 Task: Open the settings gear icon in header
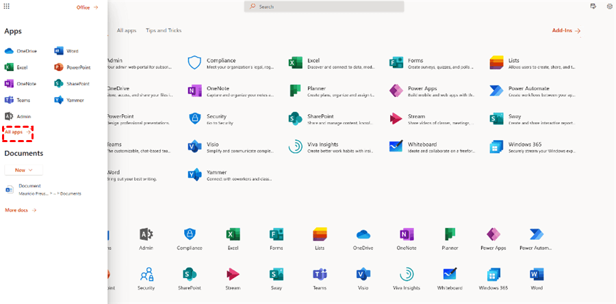(609, 6)
